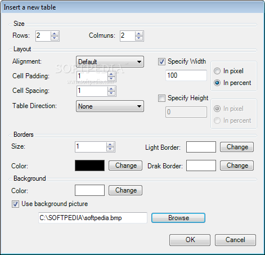Select the In pixel width radio button
Image resolution: width=265 pixels, height=255 pixels.
pyautogui.click(x=217, y=71)
